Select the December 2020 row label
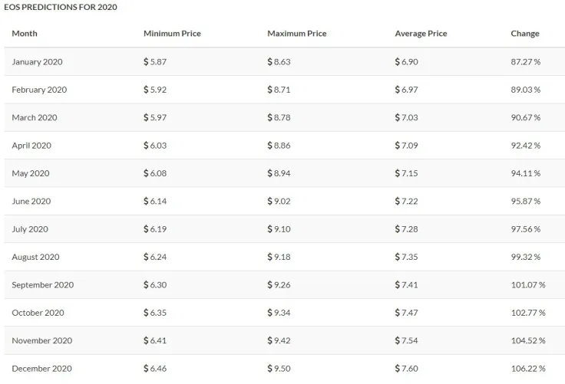 (41, 369)
